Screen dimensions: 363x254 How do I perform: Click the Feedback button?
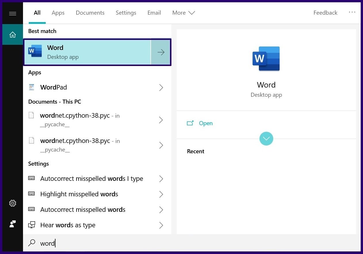[325, 13]
